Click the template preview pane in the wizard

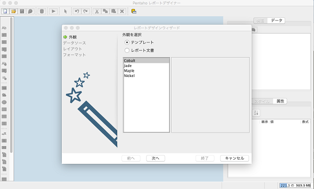[210, 95]
